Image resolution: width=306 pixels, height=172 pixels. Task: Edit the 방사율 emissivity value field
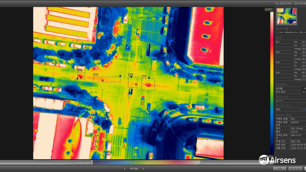pyautogui.click(x=304, y=88)
